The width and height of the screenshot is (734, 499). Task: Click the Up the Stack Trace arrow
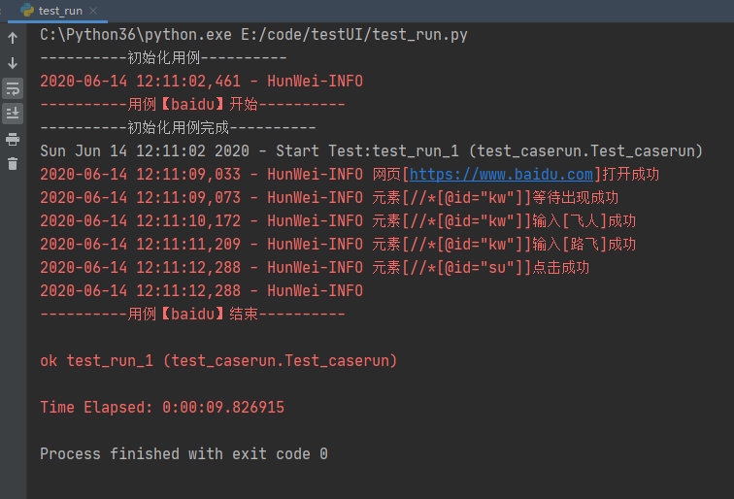tap(13, 38)
